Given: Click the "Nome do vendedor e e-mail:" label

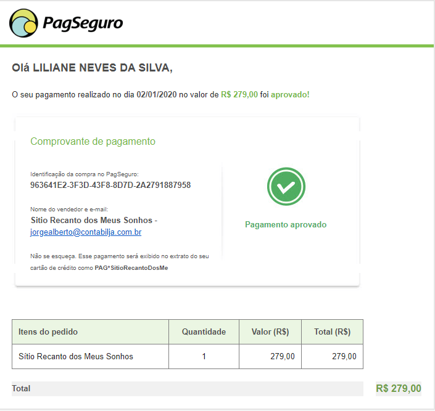Looking at the screenshot, I should tap(69, 210).
